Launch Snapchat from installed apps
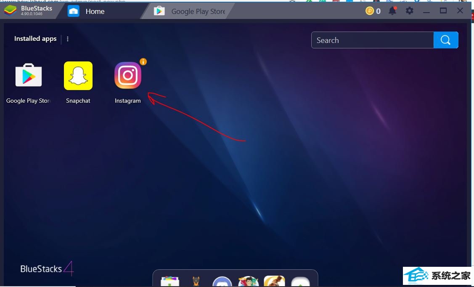 [x=78, y=76]
